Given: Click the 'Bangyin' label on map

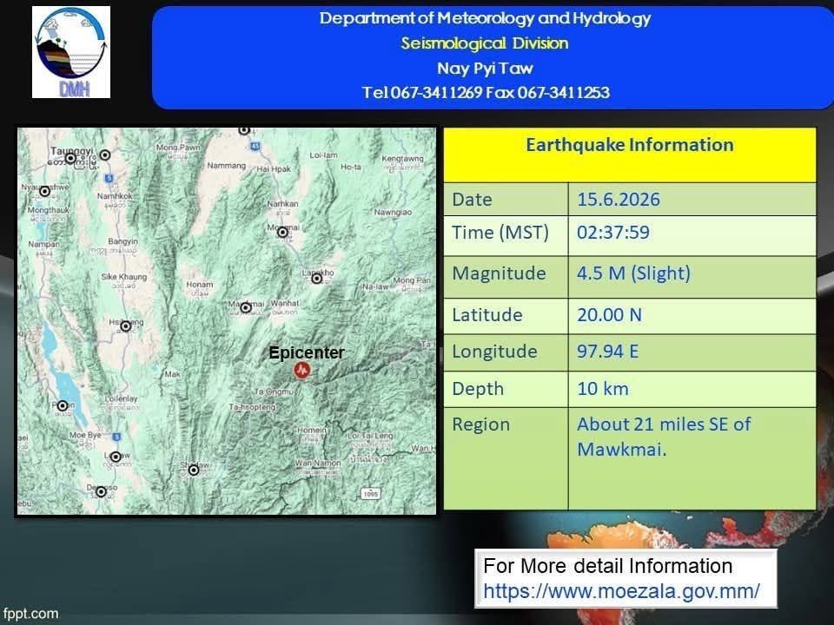Looking at the screenshot, I should pyautogui.click(x=122, y=241).
